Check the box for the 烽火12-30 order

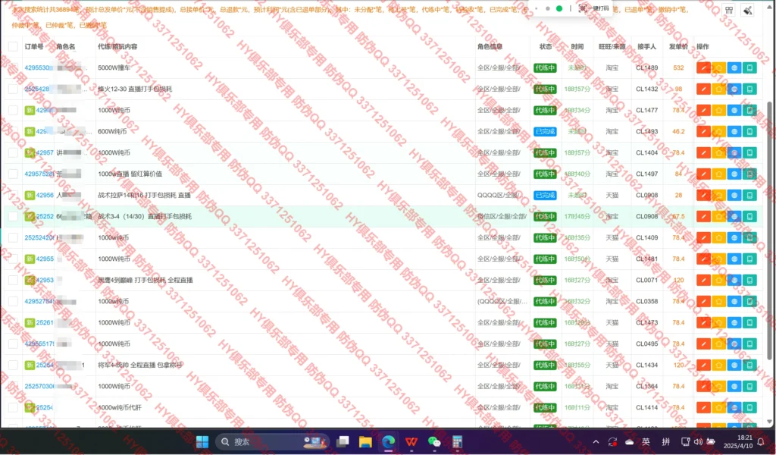coord(14,89)
